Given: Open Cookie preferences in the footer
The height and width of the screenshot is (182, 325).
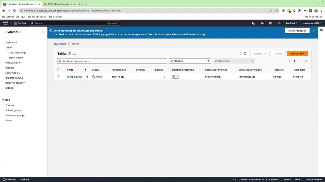Looking at the screenshot, I should [x=314, y=179].
